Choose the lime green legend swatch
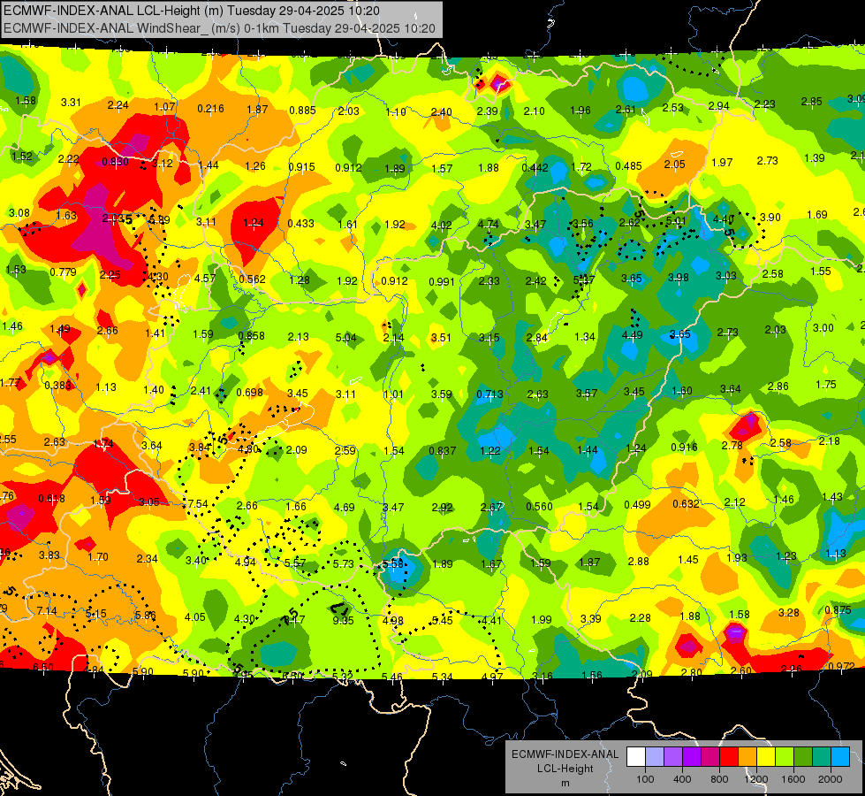Image resolution: width=865 pixels, height=796 pixels. (785, 756)
